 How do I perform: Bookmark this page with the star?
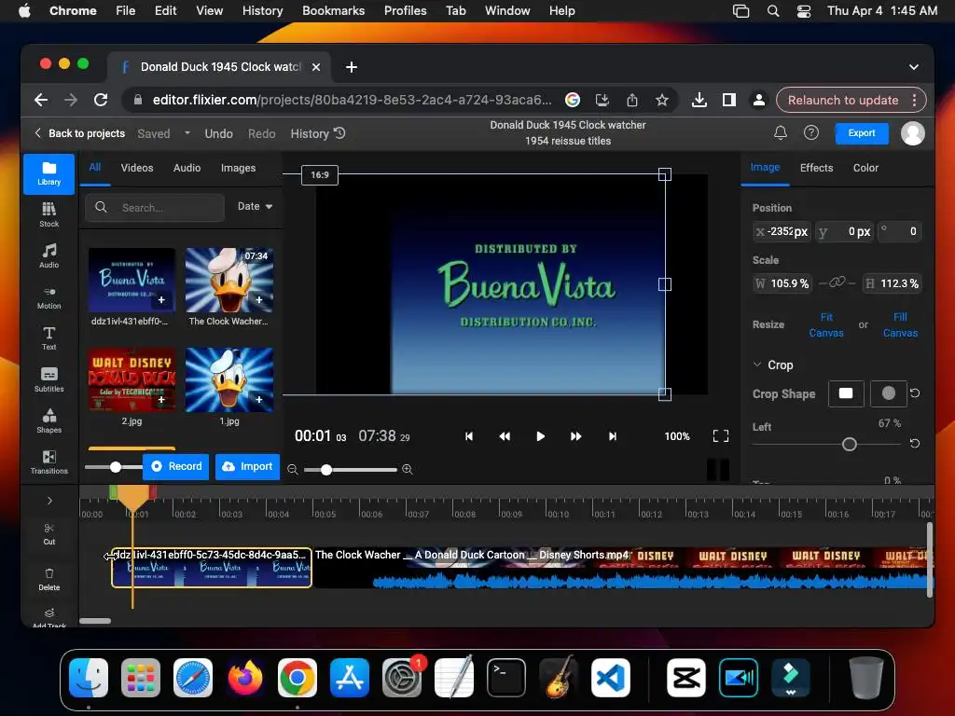tap(662, 100)
